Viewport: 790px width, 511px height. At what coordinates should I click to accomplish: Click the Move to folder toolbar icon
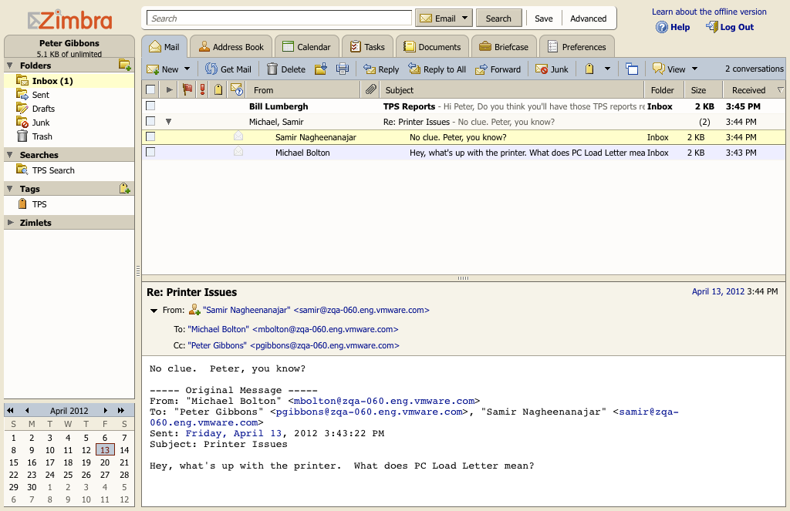(x=321, y=69)
